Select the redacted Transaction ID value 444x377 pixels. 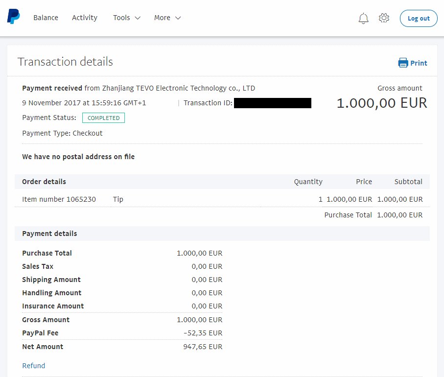click(x=273, y=103)
